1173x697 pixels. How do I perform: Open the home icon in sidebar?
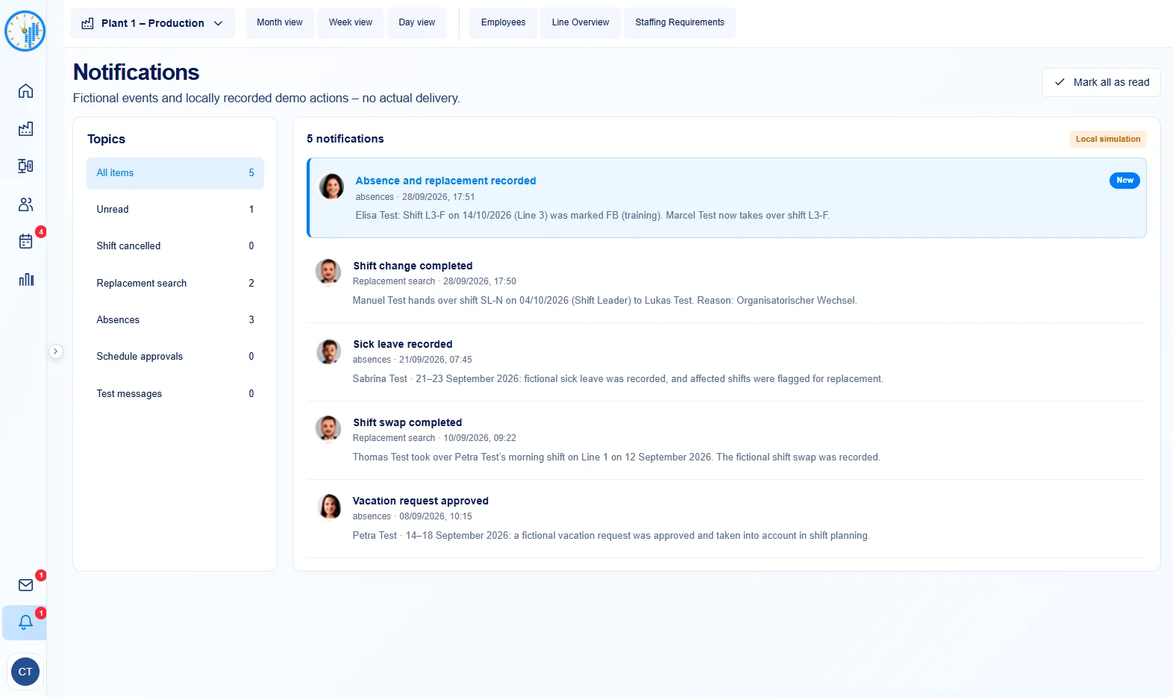(25, 91)
